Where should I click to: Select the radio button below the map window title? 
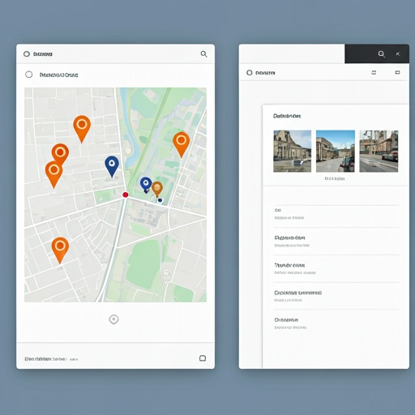tap(29, 75)
